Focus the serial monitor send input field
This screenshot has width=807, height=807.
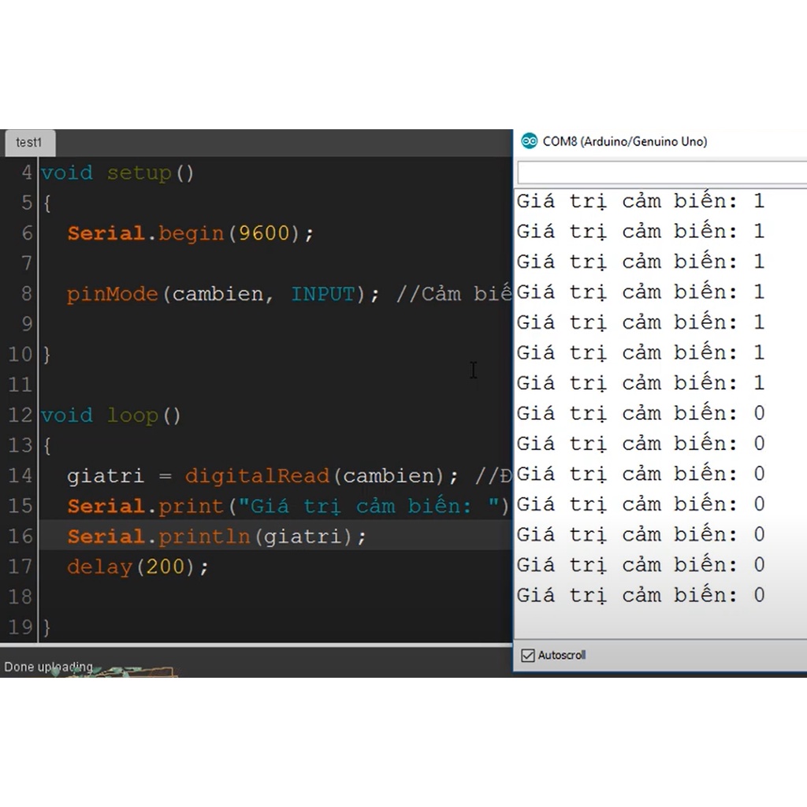[660, 173]
